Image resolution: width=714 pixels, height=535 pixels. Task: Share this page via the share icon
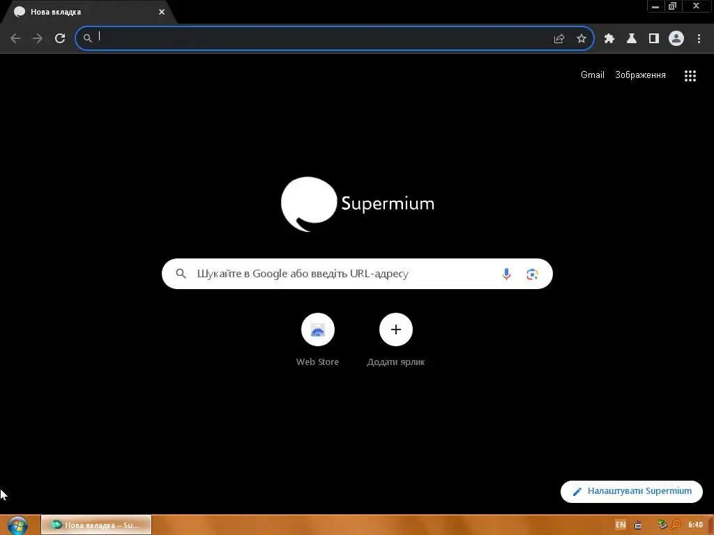(x=559, y=39)
